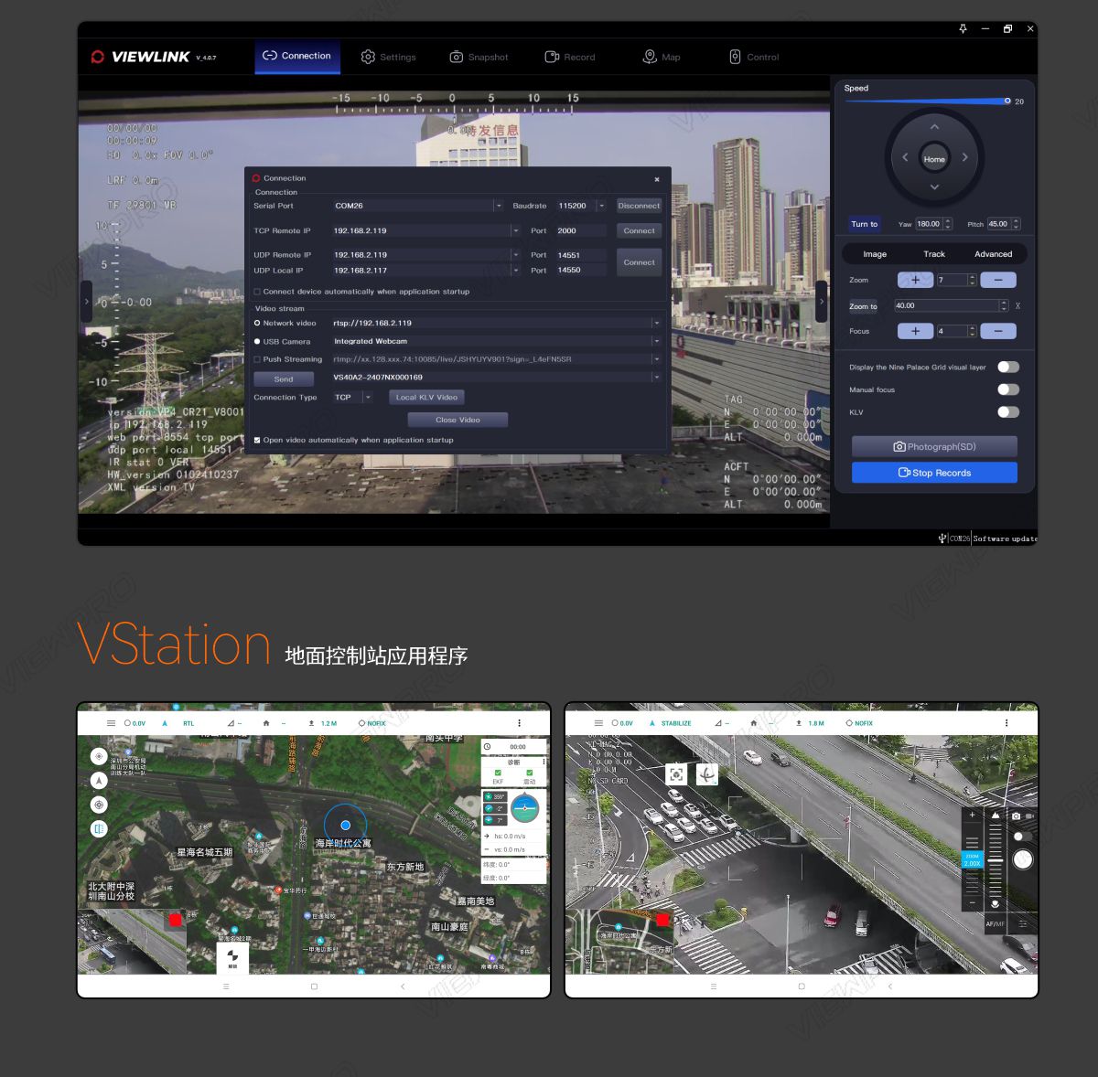Viewport: 1098px width, 1077px height.
Task: Expand the UDP Remote IP dropdown
Action: pos(515,255)
